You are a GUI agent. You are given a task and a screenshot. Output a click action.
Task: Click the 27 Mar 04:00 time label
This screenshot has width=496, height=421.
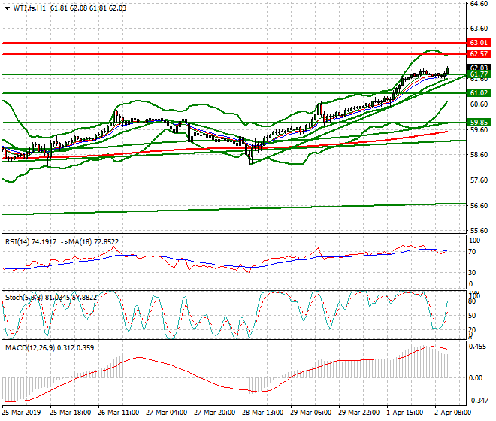click(x=166, y=413)
